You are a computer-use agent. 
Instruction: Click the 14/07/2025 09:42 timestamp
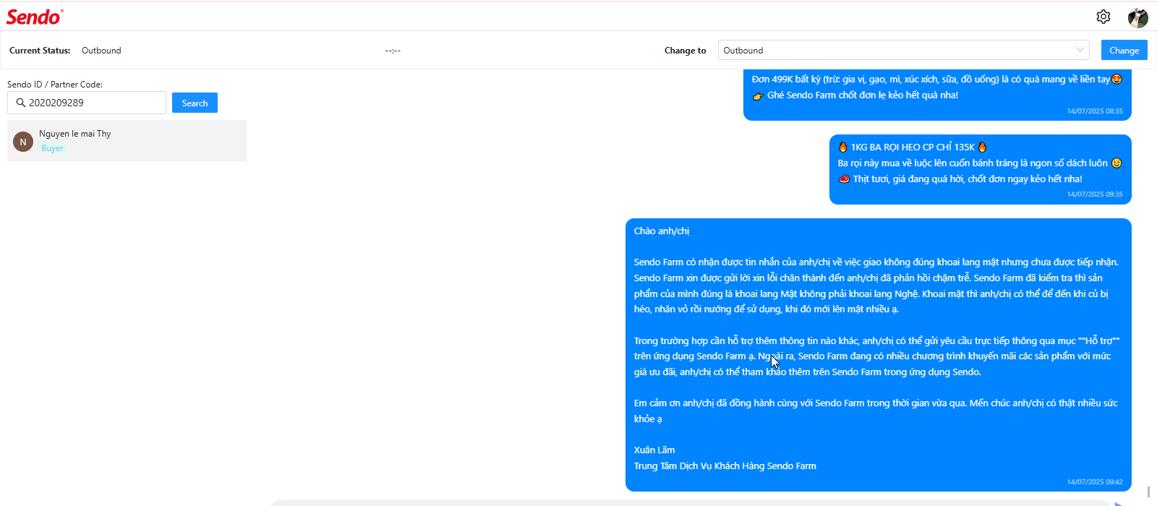pyautogui.click(x=1095, y=482)
